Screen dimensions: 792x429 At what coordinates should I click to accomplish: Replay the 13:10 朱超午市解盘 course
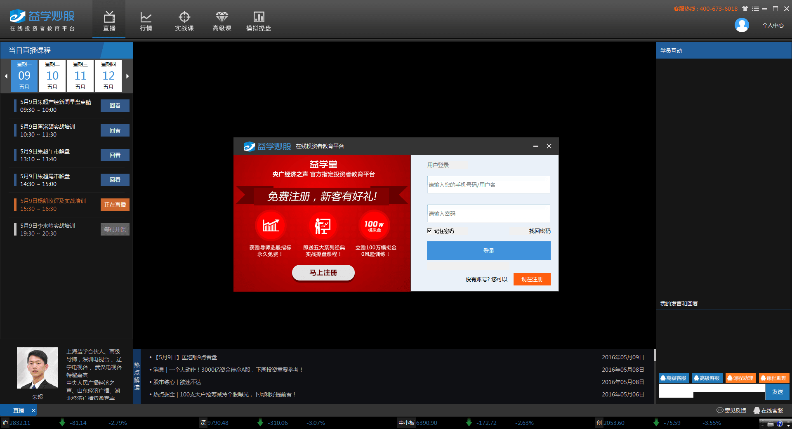coord(115,155)
